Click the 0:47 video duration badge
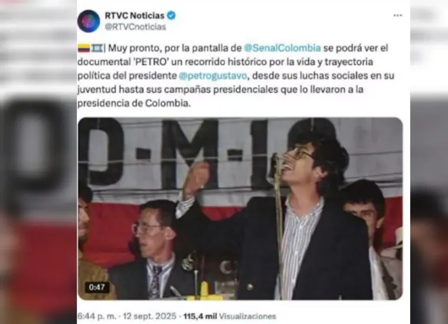Screen dimensions: 448x324 [97, 287]
